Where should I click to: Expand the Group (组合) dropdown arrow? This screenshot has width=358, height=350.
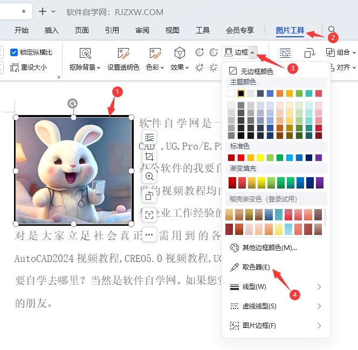354,52
